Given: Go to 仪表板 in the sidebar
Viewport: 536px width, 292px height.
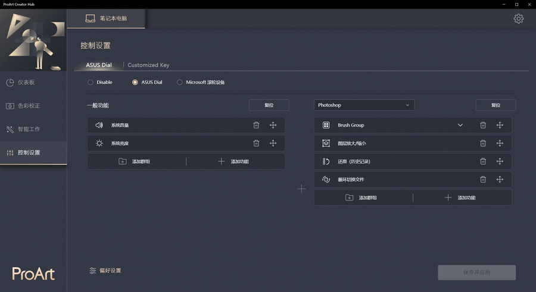Looking at the screenshot, I should coord(26,82).
